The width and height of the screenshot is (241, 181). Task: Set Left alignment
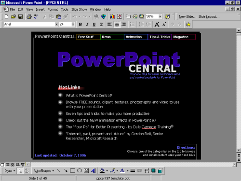(110, 24)
